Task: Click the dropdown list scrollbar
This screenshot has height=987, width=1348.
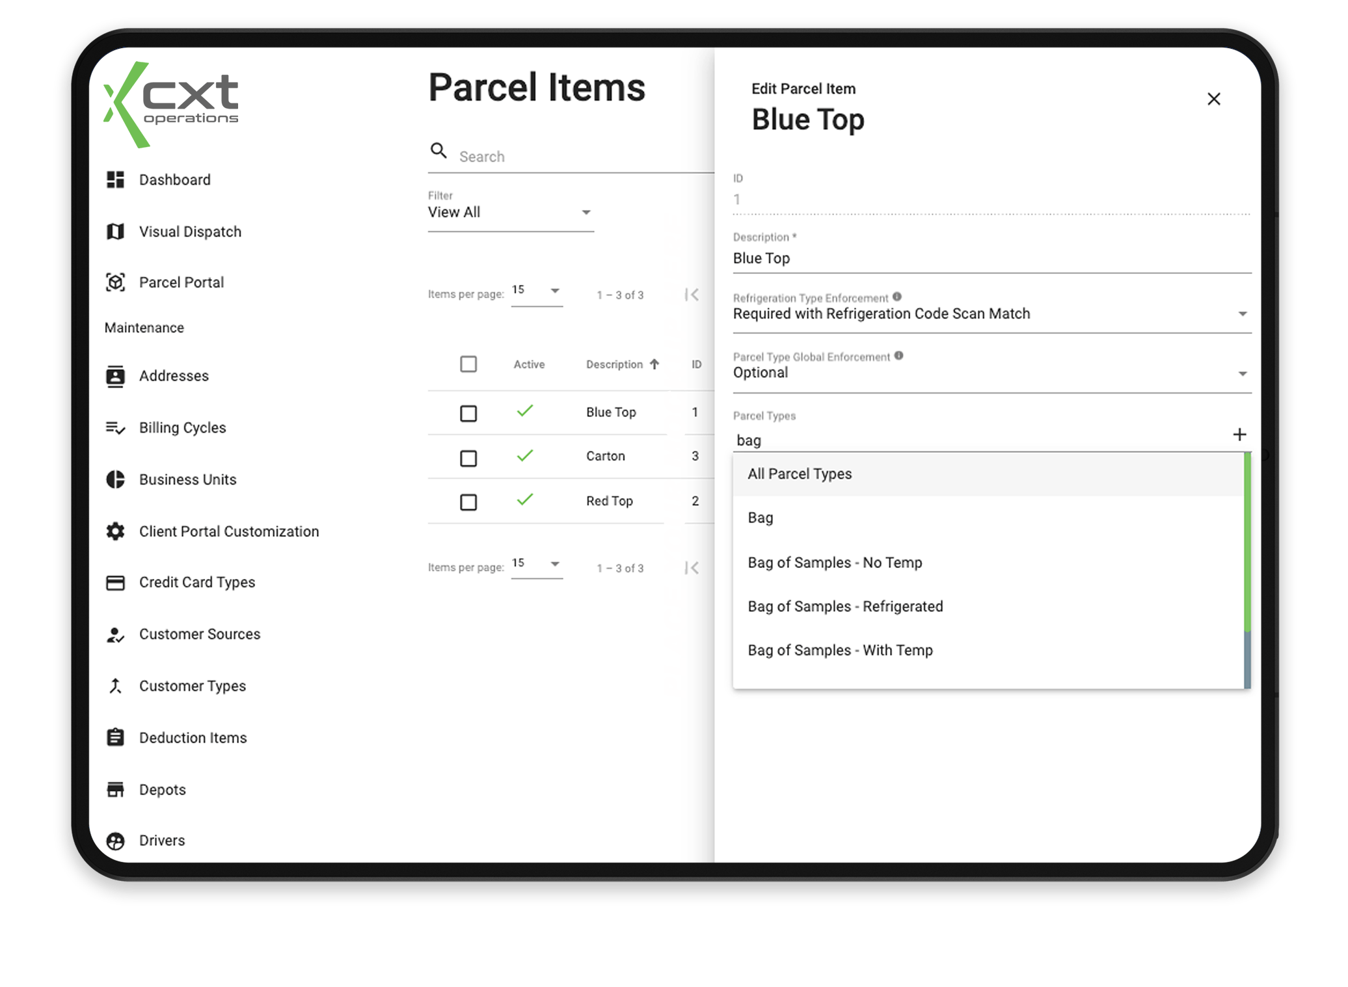Action: pyautogui.click(x=1247, y=571)
